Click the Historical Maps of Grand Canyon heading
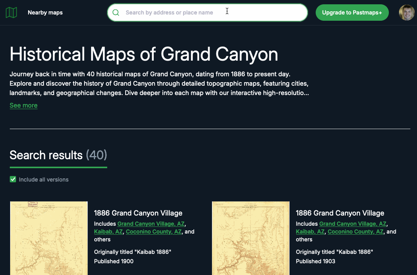The height and width of the screenshot is (275, 417). click(x=144, y=54)
